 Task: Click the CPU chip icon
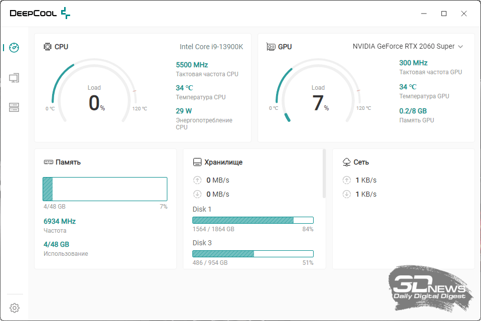click(48, 47)
